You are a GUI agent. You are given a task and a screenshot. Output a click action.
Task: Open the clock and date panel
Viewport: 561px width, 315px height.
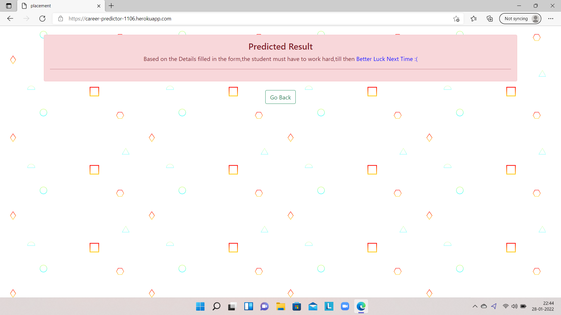pos(543,306)
